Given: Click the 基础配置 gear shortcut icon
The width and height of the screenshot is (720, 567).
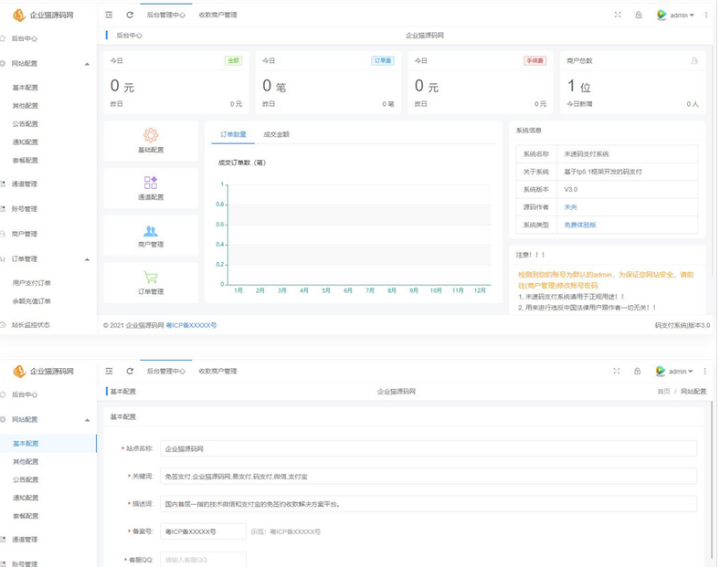Looking at the screenshot, I should pyautogui.click(x=151, y=136).
